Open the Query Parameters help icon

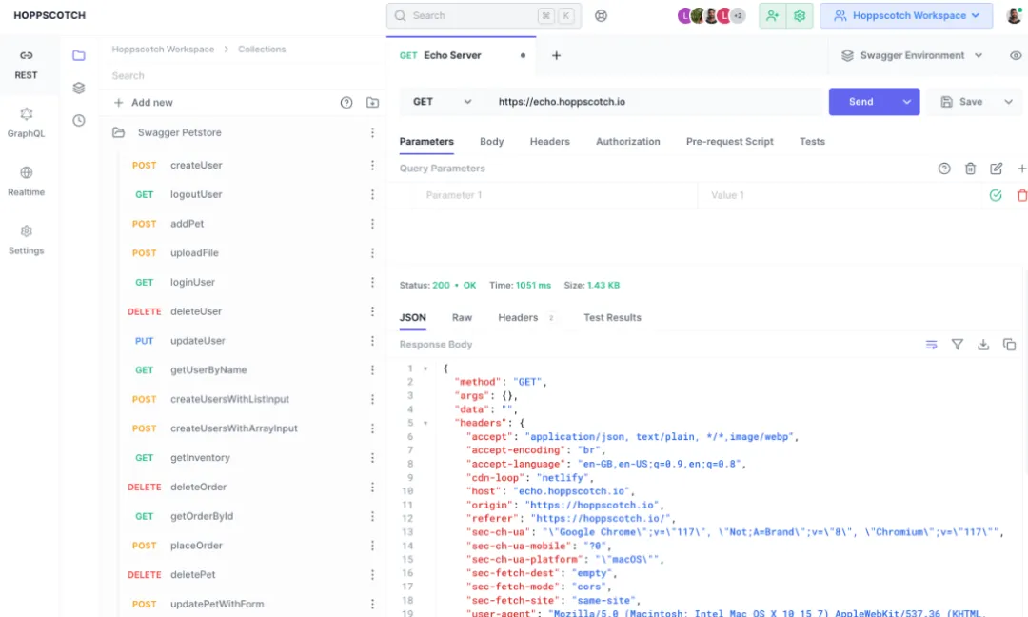coord(944,169)
